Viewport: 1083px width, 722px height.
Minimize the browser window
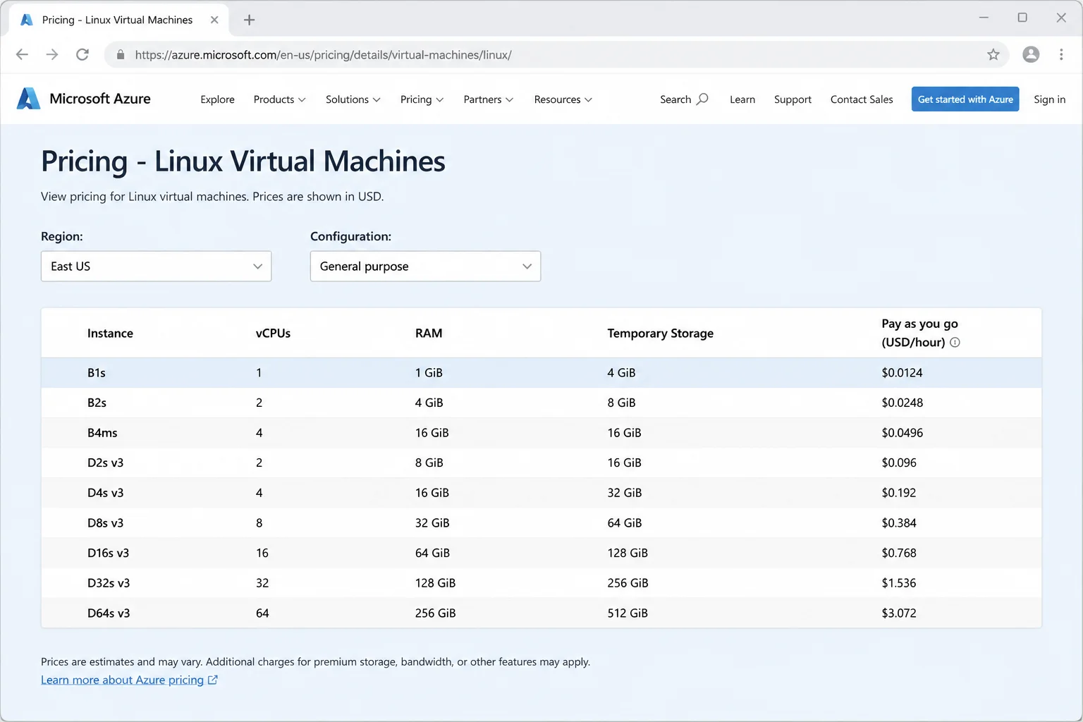[984, 18]
